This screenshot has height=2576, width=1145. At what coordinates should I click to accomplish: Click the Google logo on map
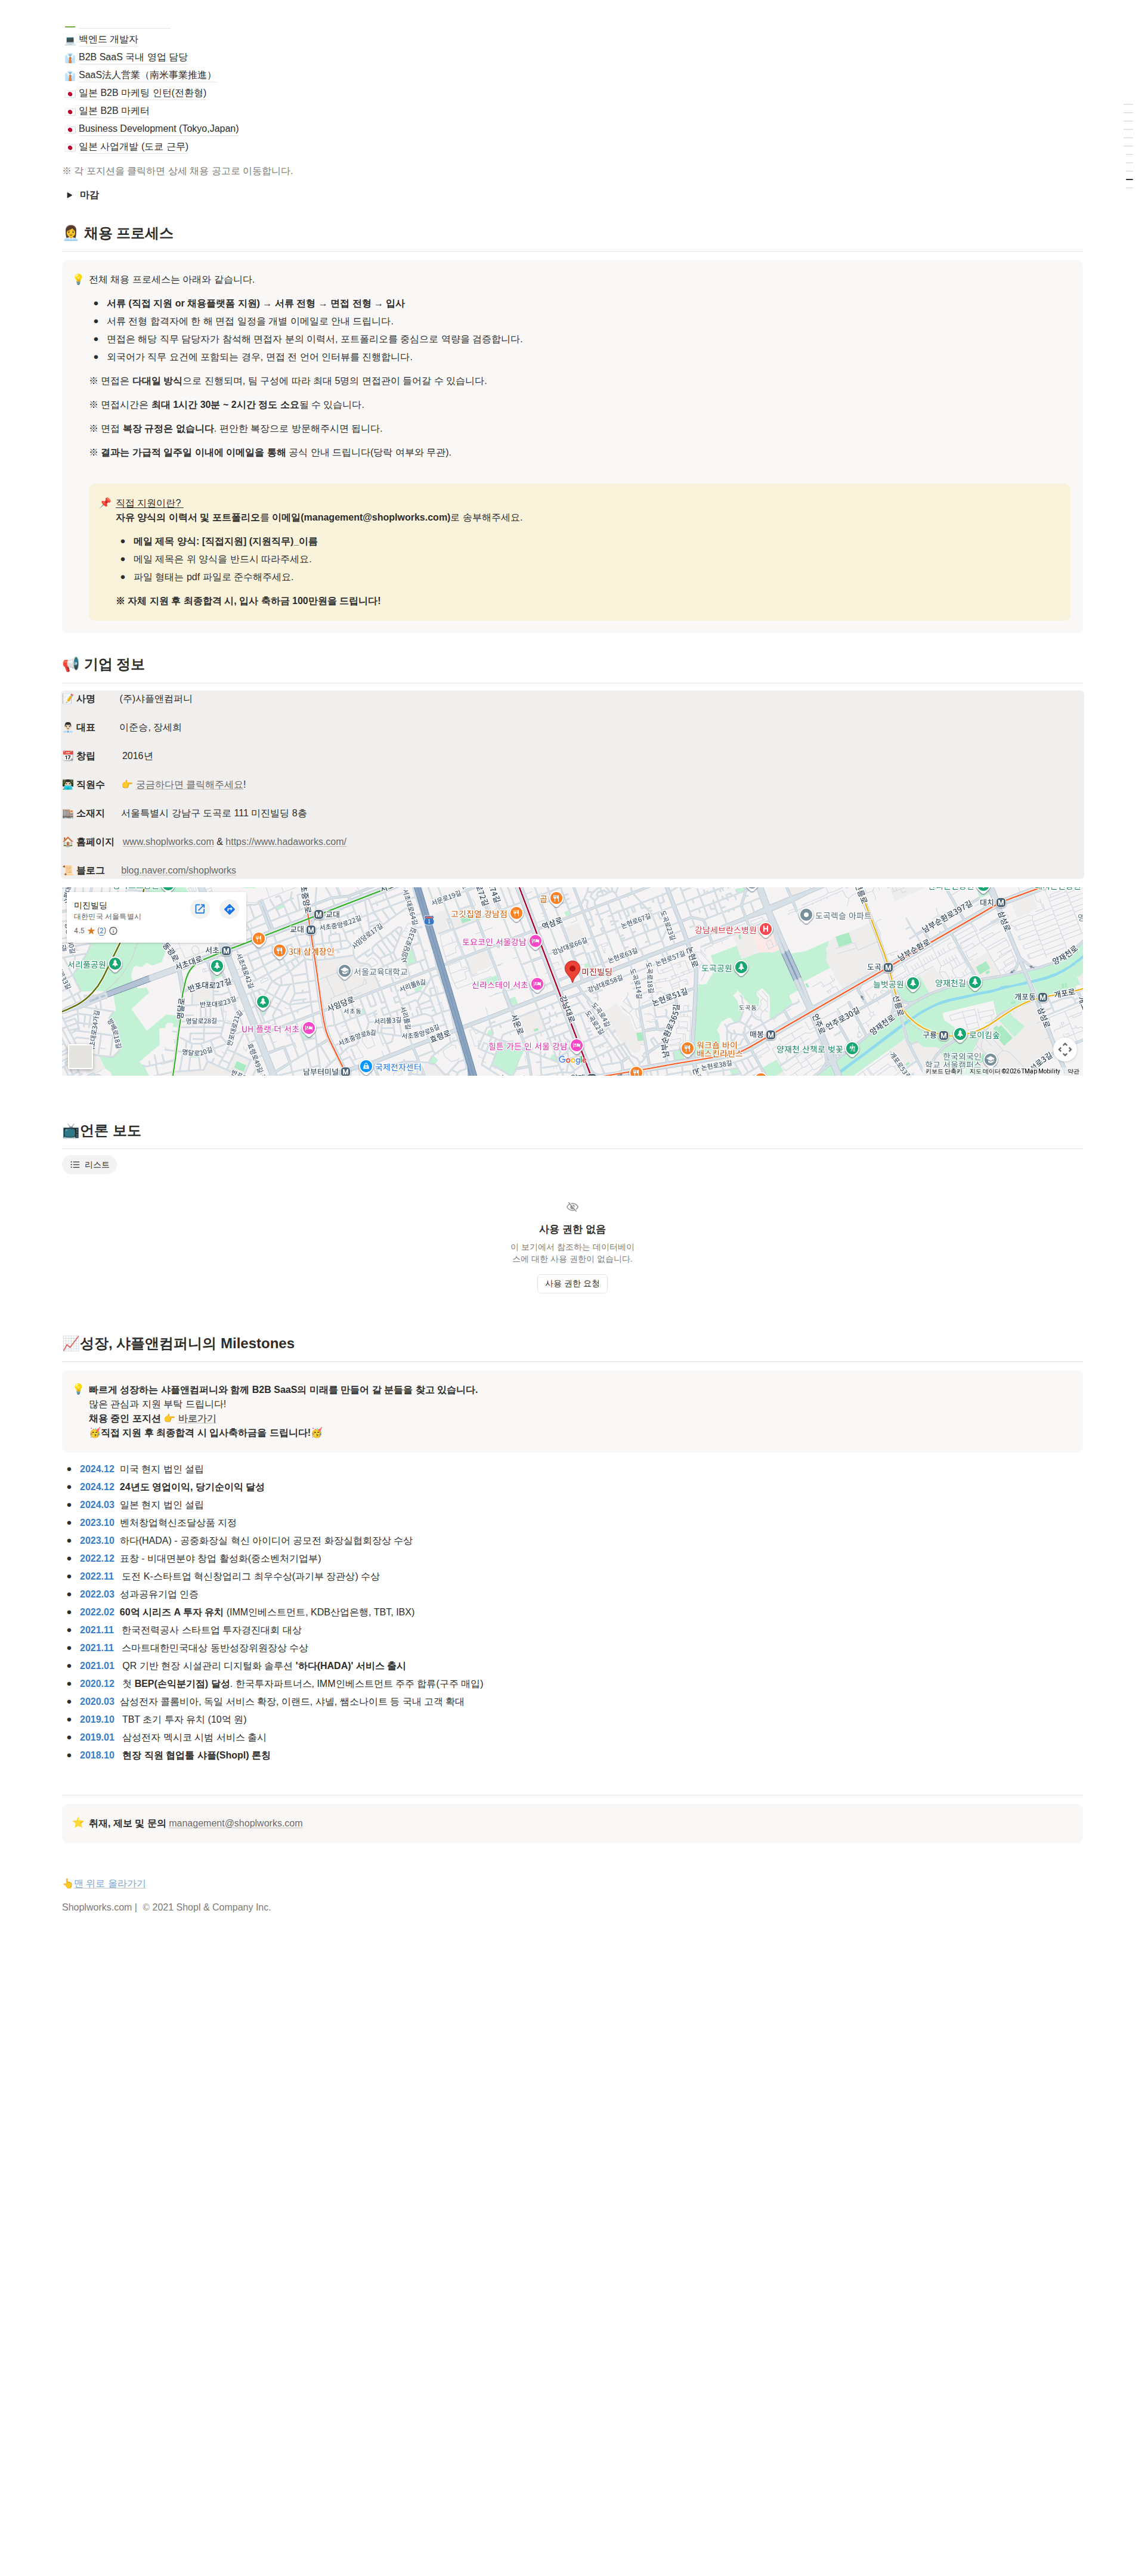pos(572,1059)
